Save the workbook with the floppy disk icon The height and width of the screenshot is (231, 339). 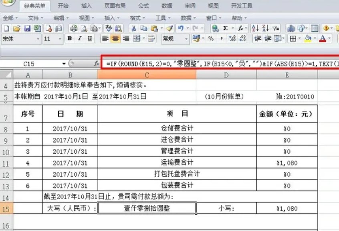click(27, 28)
